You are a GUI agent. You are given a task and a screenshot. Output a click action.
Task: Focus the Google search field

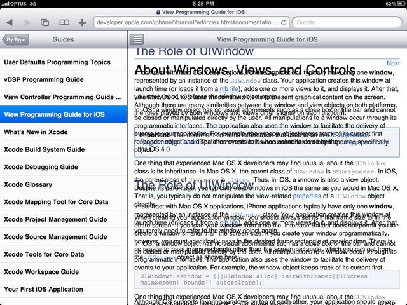347,23
